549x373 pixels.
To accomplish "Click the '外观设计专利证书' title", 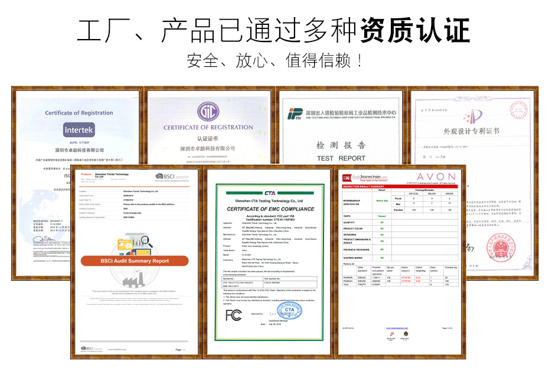I will 471,131.
